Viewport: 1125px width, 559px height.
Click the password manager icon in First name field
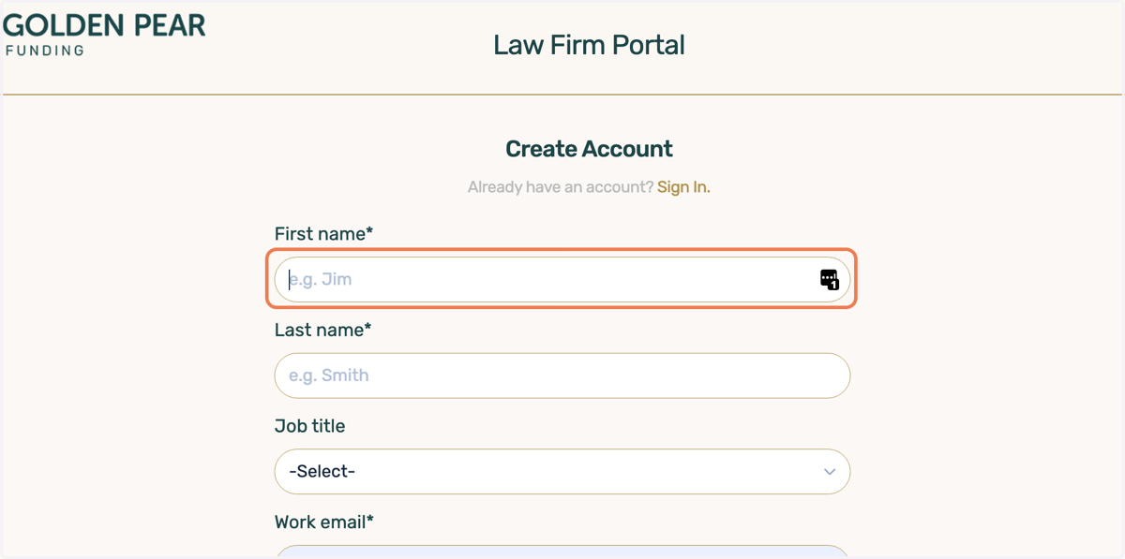tap(829, 279)
